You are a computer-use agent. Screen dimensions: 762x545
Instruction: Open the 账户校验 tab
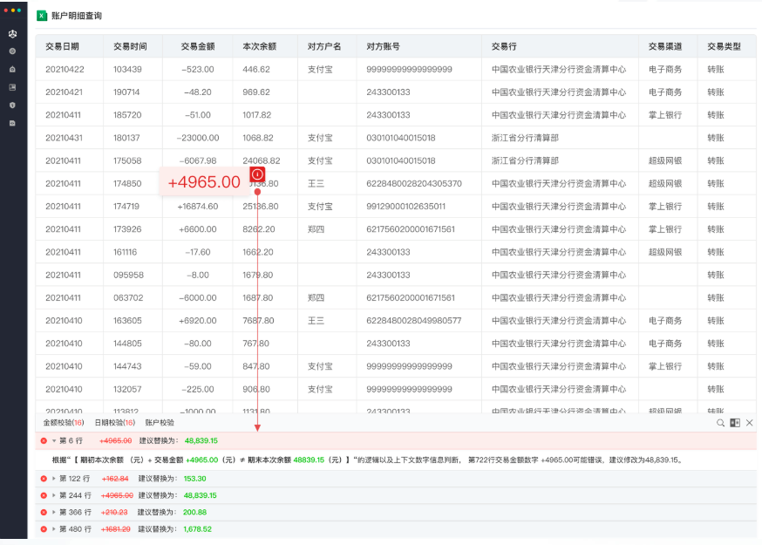click(x=160, y=420)
